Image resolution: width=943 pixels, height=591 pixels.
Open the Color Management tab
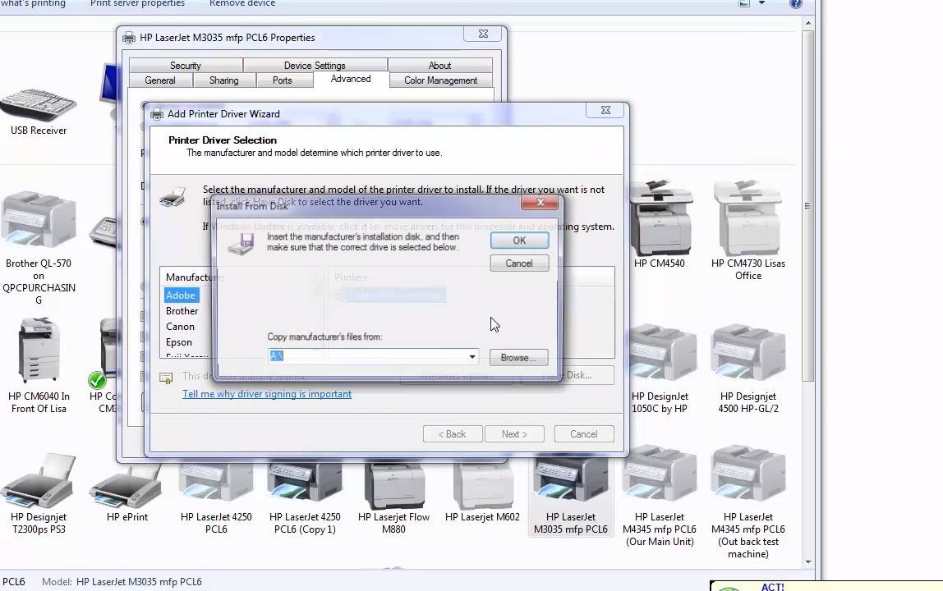click(441, 80)
